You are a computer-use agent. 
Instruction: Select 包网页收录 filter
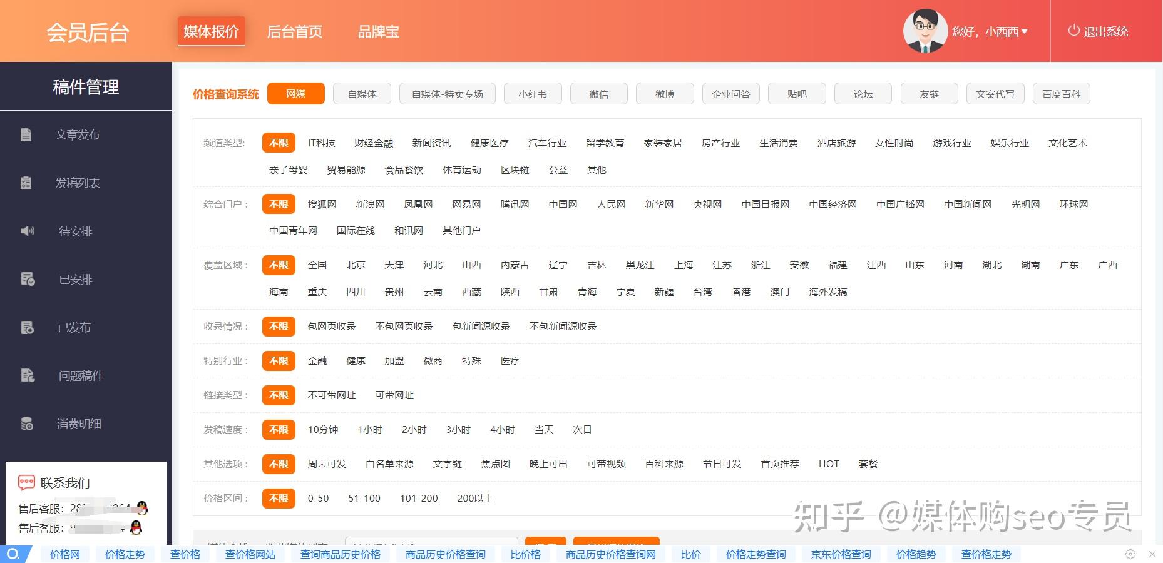tap(332, 326)
